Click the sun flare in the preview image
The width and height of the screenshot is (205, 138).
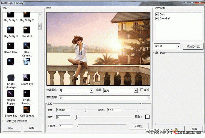click(x=117, y=45)
